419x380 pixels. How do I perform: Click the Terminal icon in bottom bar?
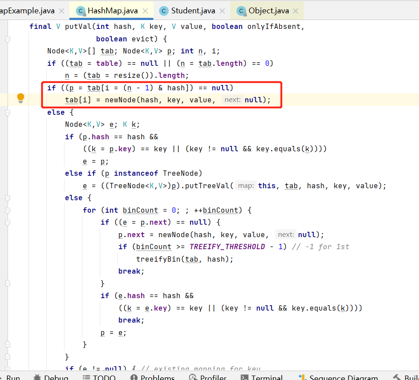click(244, 377)
